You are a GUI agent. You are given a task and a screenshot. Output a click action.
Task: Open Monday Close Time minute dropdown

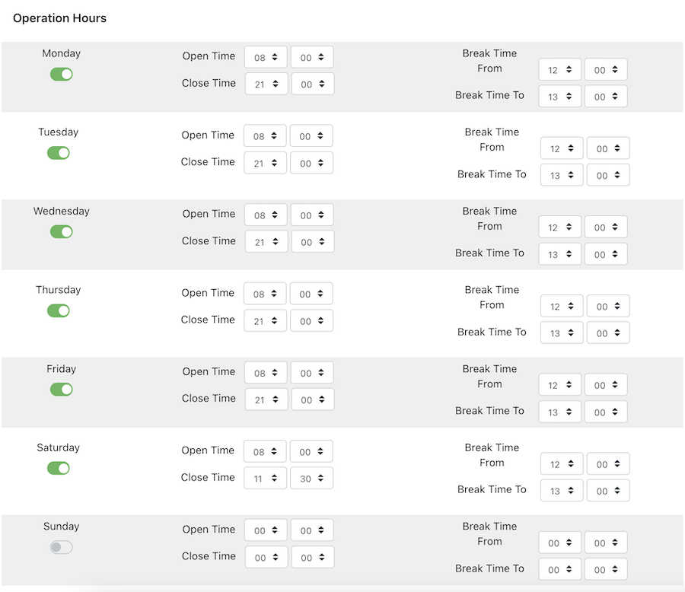pyautogui.click(x=312, y=84)
